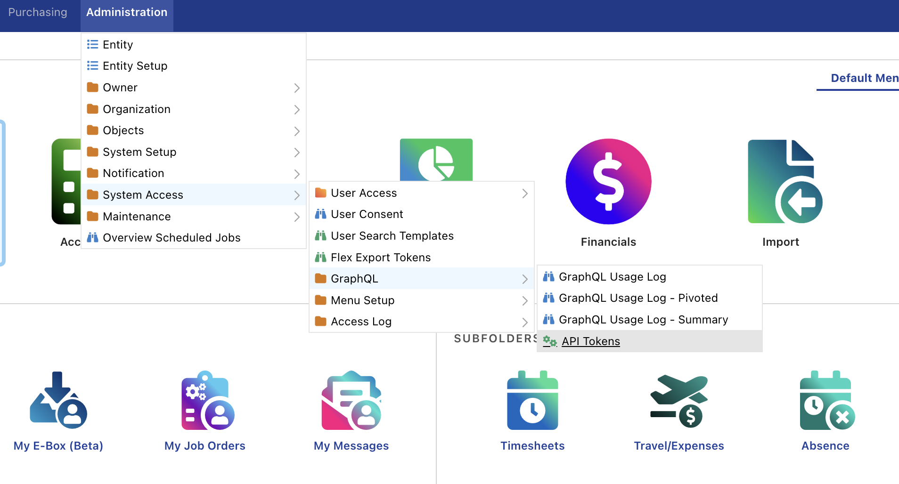Open the Financials dollar icon
The width and height of the screenshot is (899, 484).
608,181
